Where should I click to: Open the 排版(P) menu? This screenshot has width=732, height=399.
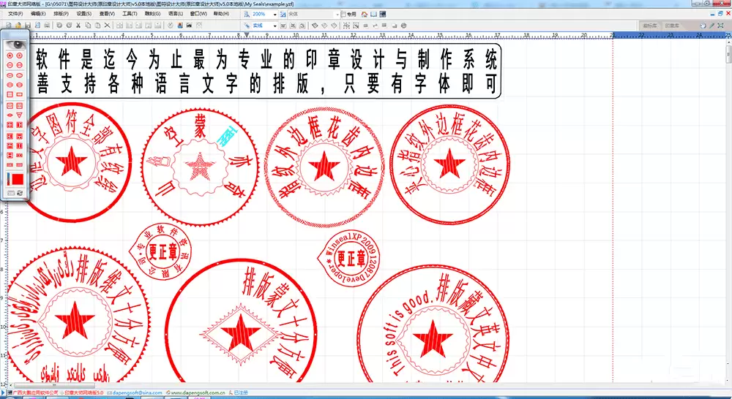[61, 14]
